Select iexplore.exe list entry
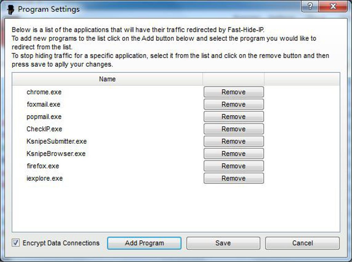 [45, 178]
